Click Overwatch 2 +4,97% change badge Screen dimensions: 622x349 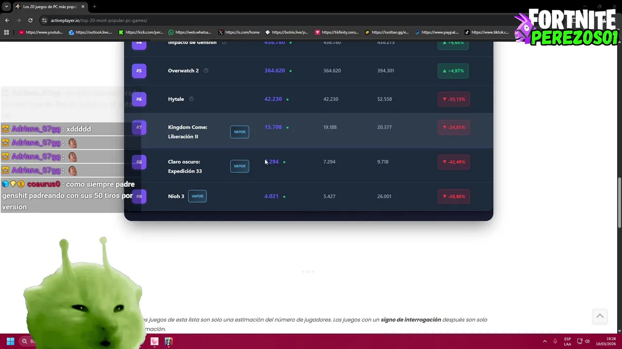[x=453, y=71]
